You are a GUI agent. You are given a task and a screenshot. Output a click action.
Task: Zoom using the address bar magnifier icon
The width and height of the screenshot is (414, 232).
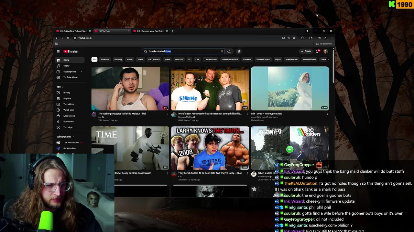coord(289,38)
